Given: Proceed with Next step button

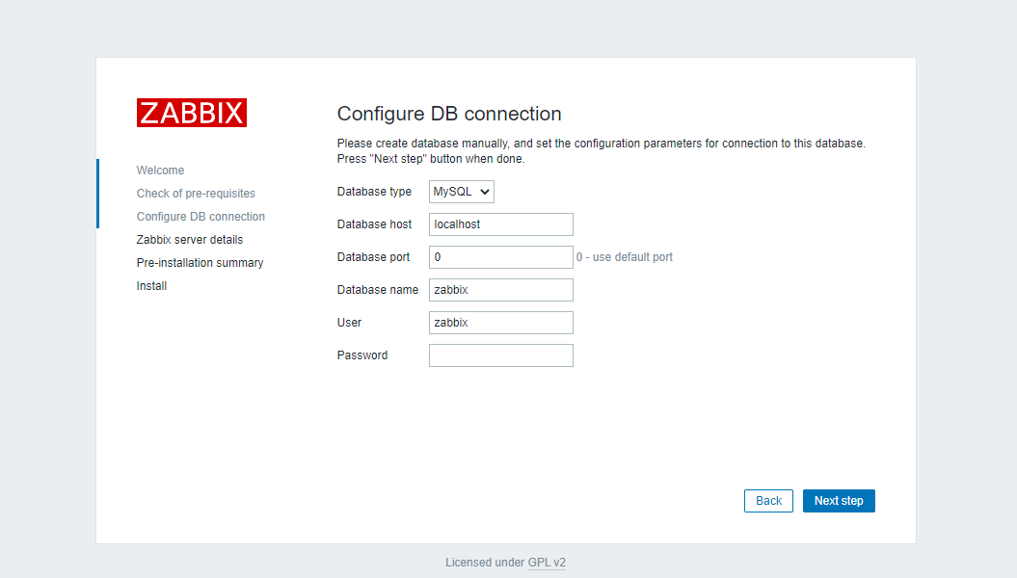Looking at the screenshot, I should pos(839,501).
